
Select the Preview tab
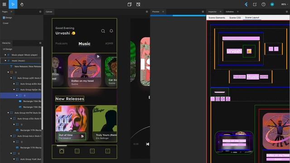pyautogui.click(x=156, y=12)
